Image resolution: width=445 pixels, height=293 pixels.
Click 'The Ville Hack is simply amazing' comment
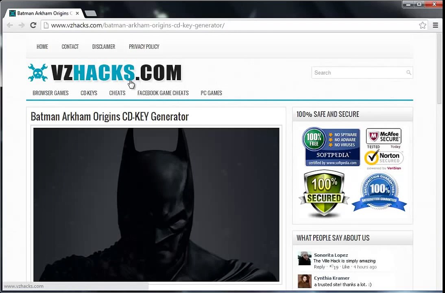(x=345, y=261)
